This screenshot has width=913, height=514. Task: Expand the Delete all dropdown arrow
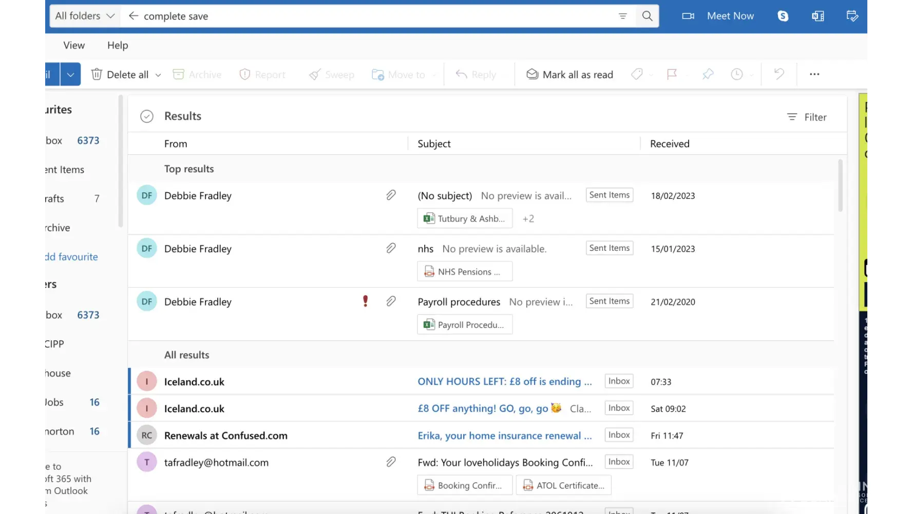158,75
